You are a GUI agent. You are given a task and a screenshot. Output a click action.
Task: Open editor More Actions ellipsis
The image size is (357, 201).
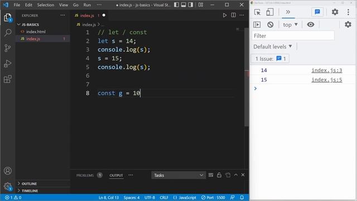pyautogui.click(x=242, y=15)
